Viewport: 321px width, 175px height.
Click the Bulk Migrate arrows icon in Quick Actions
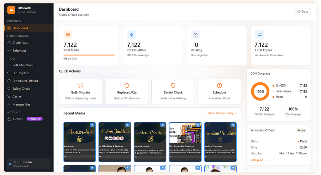81,85
